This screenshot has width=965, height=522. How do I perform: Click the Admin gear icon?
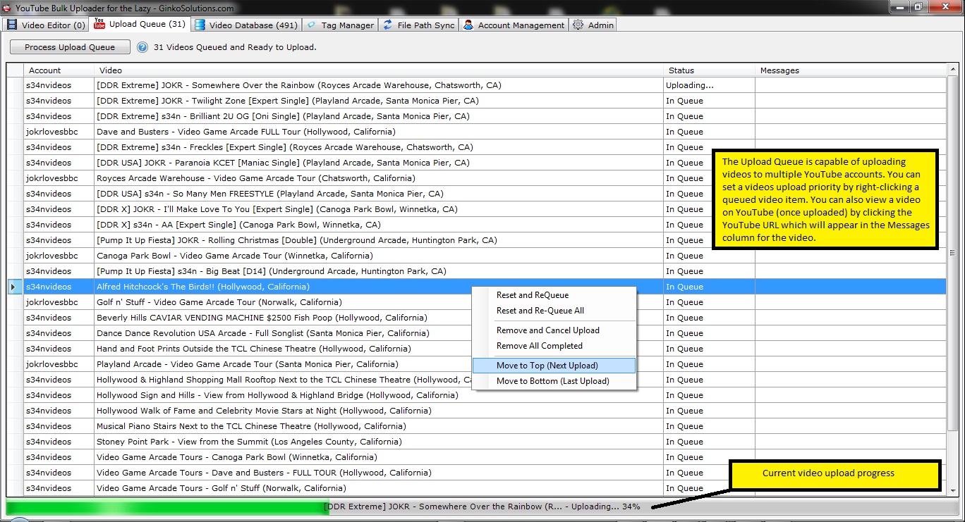pyautogui.click(x=578, y=25)
